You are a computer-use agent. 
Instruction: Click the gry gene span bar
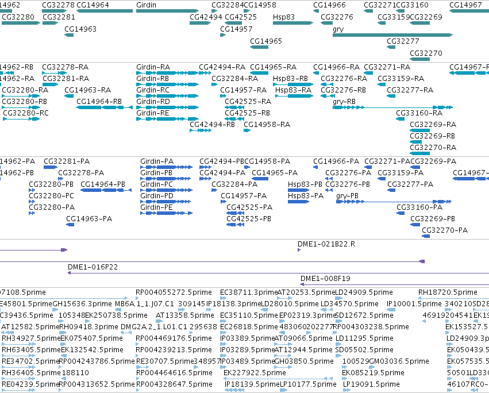[392, 35]
